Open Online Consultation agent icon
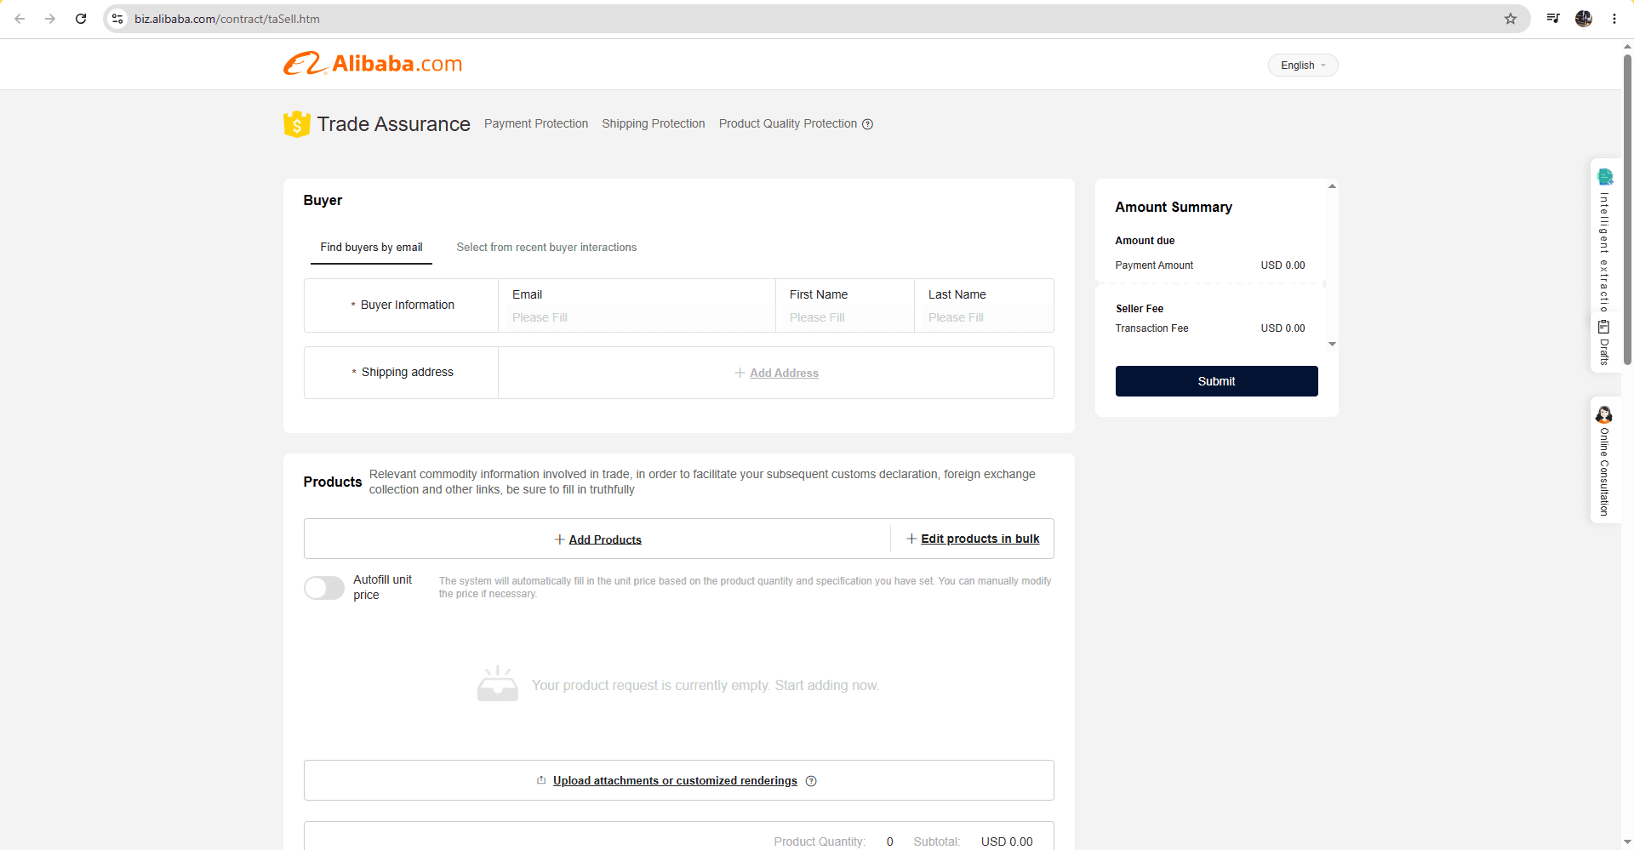Viewport: 1634px width, 850px height. [1604, 414]
